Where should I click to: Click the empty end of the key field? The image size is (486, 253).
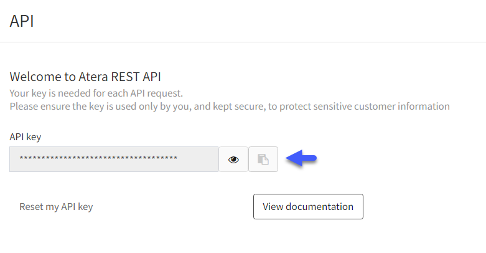199,160
